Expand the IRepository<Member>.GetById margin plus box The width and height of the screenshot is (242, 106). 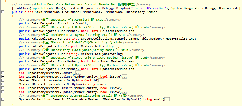coord(3,81)
